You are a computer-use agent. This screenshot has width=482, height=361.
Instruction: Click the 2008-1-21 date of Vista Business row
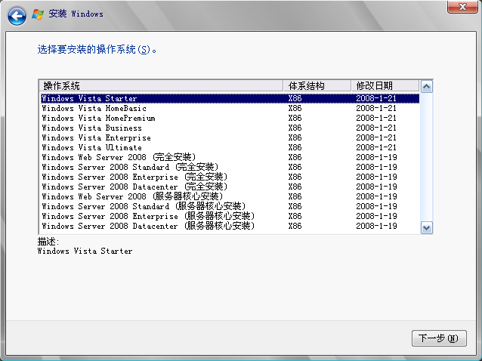376,128
